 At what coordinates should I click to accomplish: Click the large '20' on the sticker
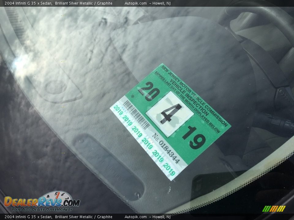148,91
